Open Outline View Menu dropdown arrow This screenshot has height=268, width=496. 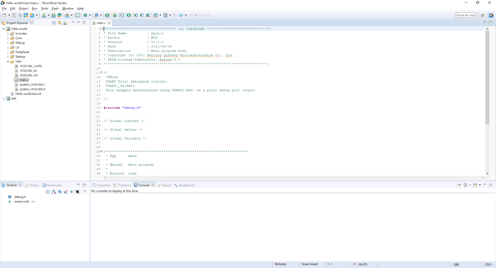pyautogui.click(x=85, y=191)
